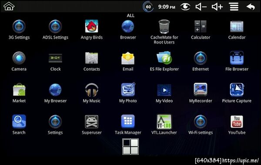The width and height of the screenshot is (261, 165).
Task: Go to the home screen
Action: point(9,7)
